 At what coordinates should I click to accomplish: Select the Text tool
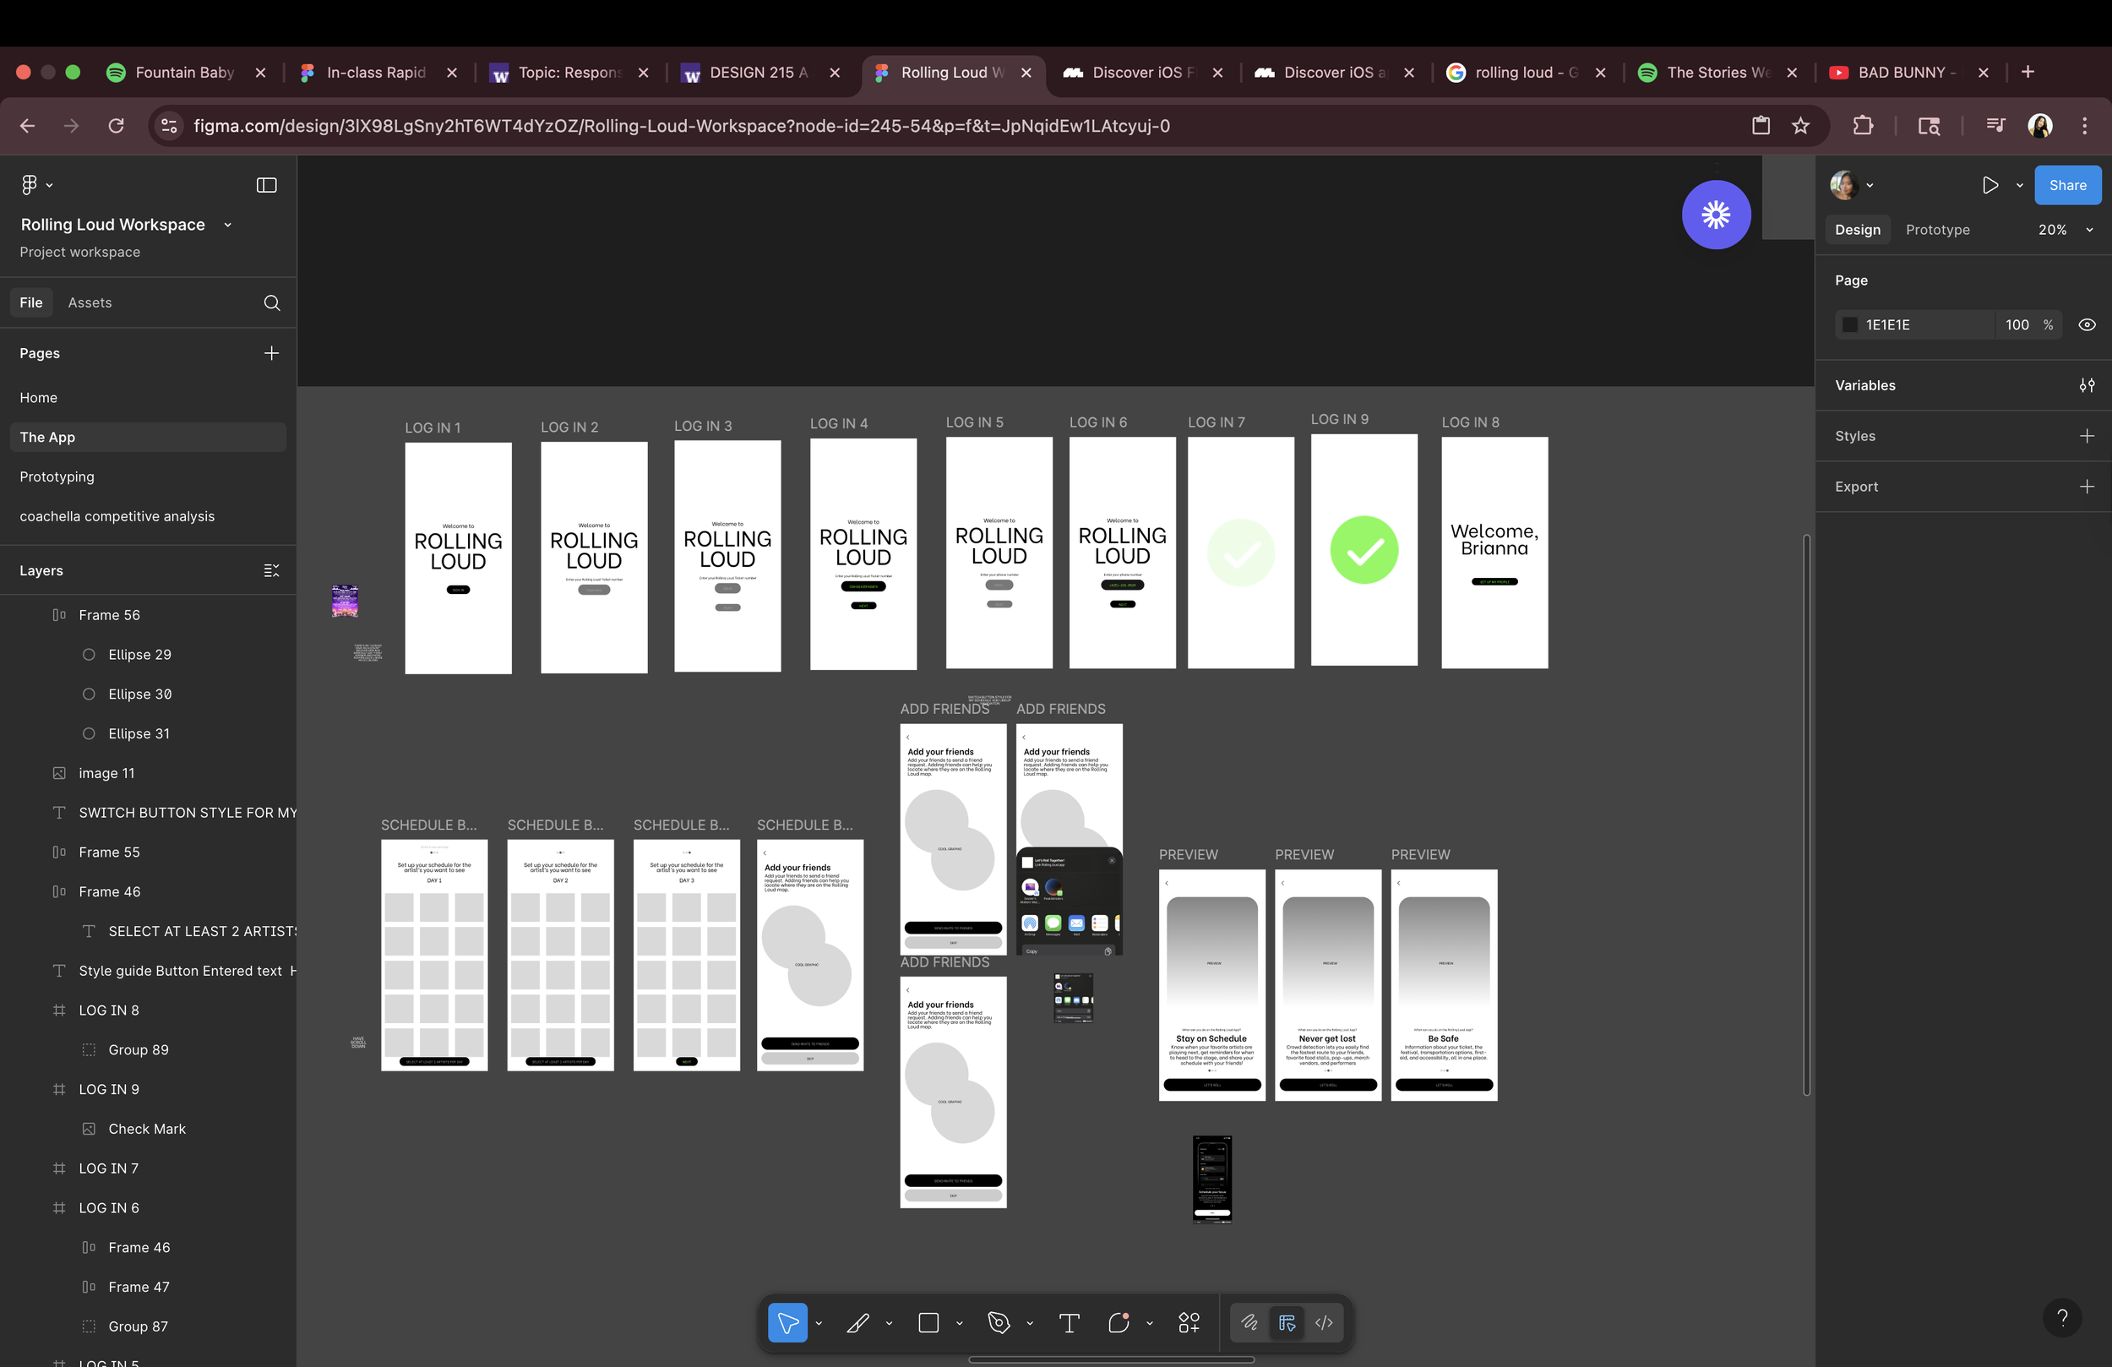1070,1322
